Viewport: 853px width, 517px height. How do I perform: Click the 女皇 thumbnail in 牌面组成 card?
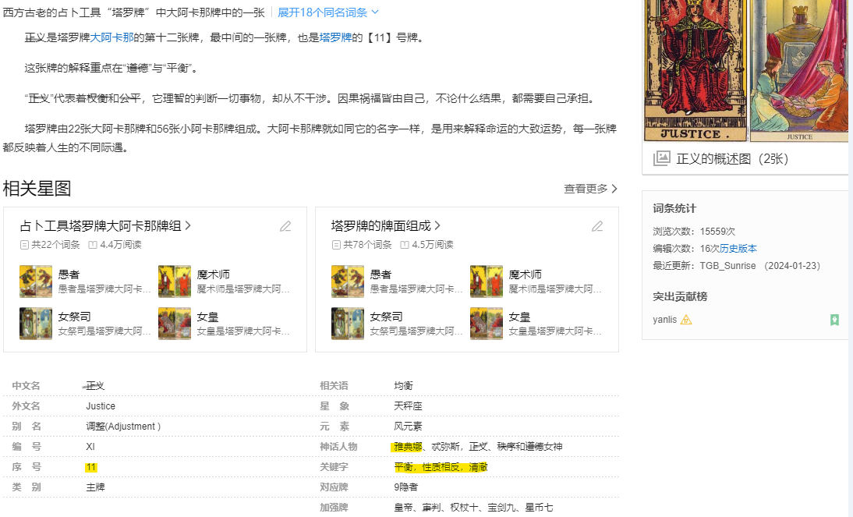tap(487, 324)
